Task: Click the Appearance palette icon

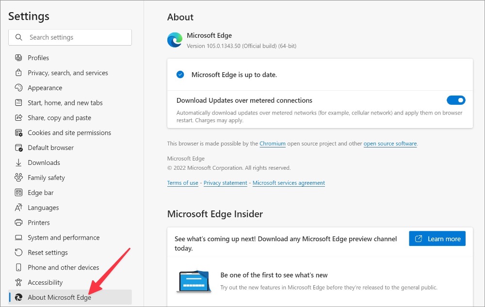Action: click(x=18, y=87)
